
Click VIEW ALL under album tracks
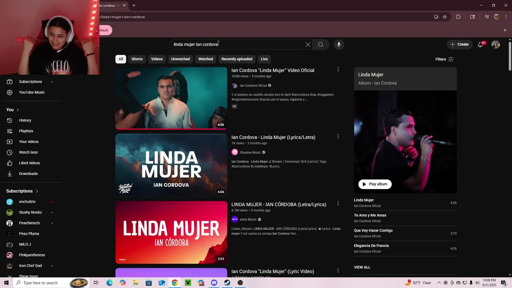(362, 267)
